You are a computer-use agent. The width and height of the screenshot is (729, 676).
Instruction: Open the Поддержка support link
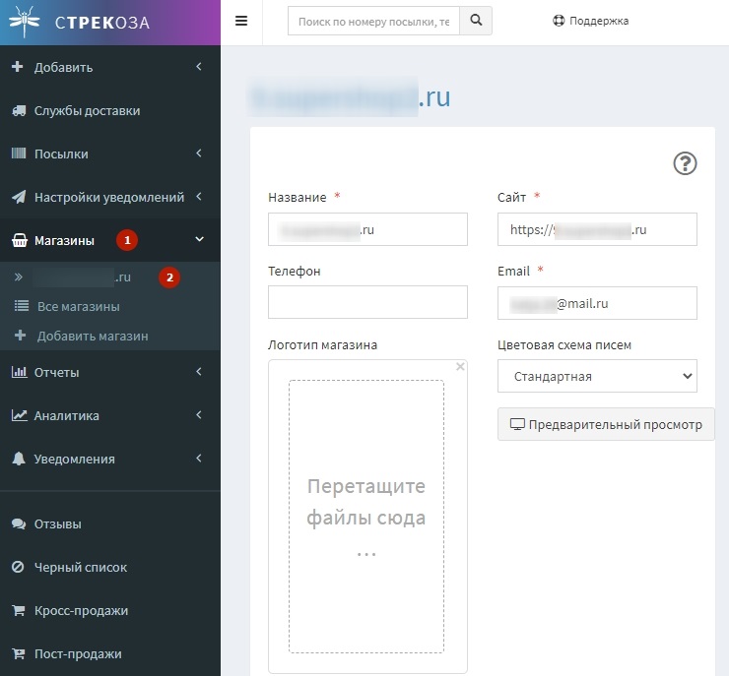(590, 21)
